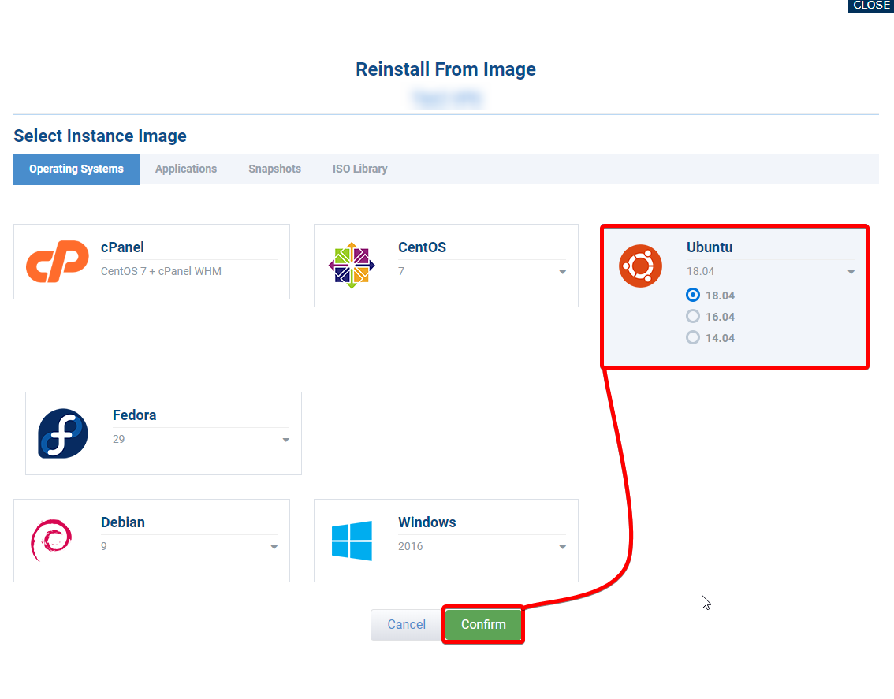The height and width of the screenshot is (699, 894).
Task: Click the CentOS version value 7
Action: point(401,271)
